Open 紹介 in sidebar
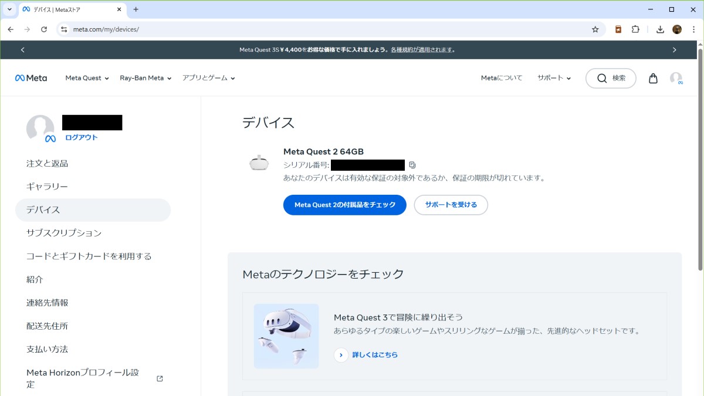 tap(35, 279)
